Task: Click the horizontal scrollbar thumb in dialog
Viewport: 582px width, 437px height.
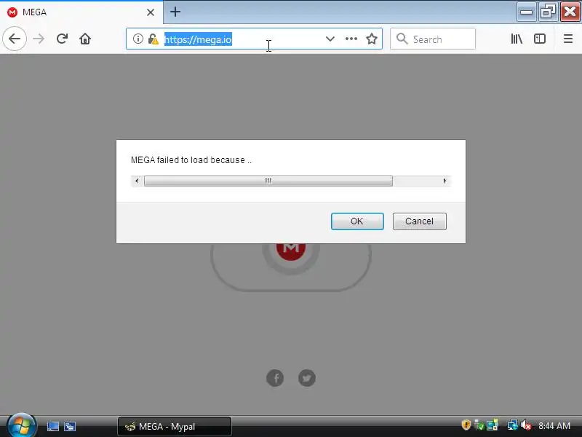Action: click(x=268, y=181)
